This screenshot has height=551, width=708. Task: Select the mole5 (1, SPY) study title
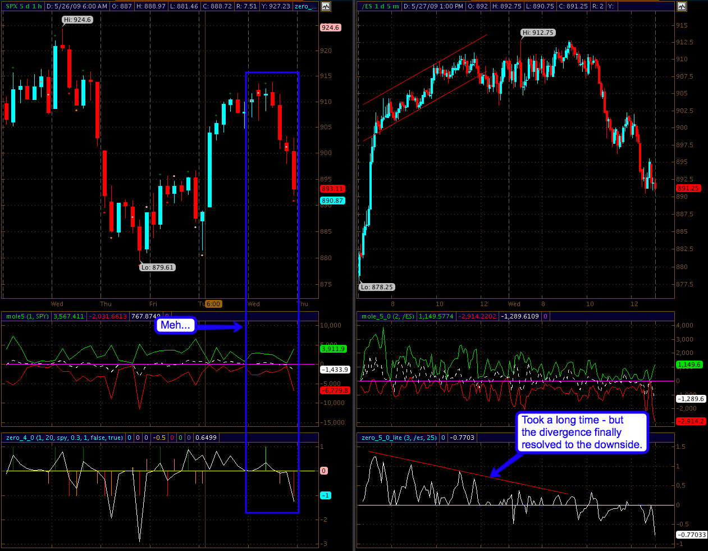pos(27,317)
